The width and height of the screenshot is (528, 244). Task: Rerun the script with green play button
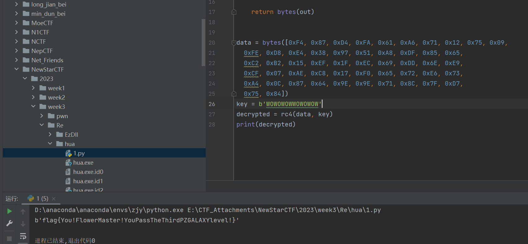(x=10, y=211)
